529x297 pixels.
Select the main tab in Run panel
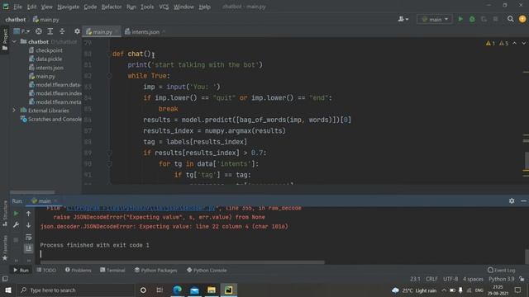pos(44,200)
